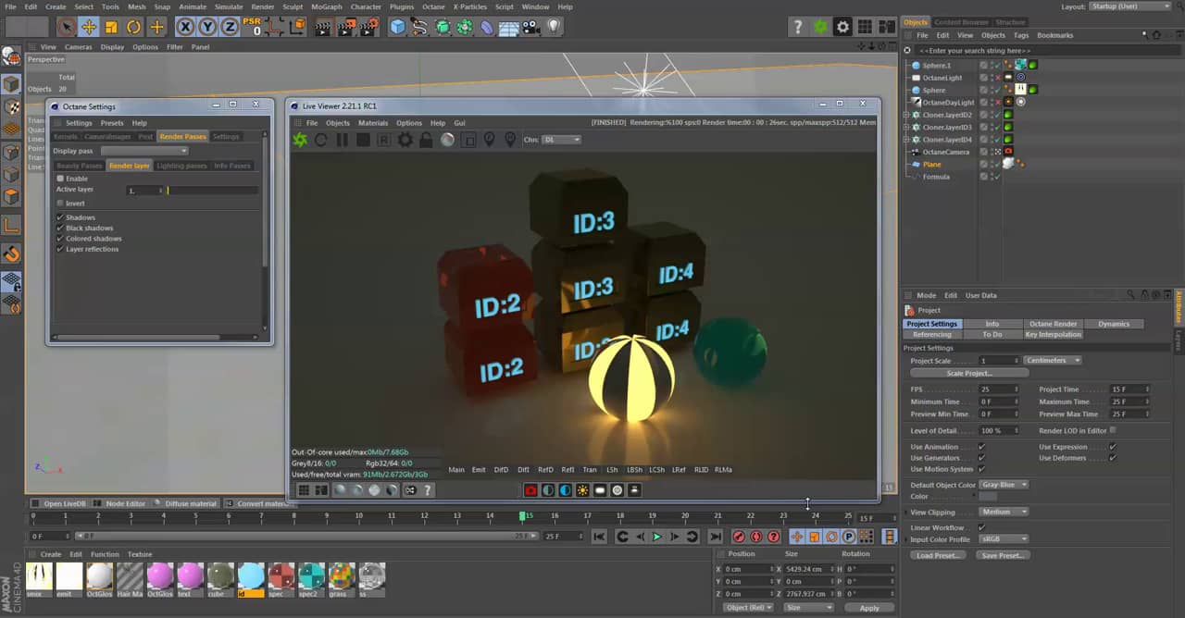
Task: Open the Dynamics tab in Project attributes
Action: 1114,324
